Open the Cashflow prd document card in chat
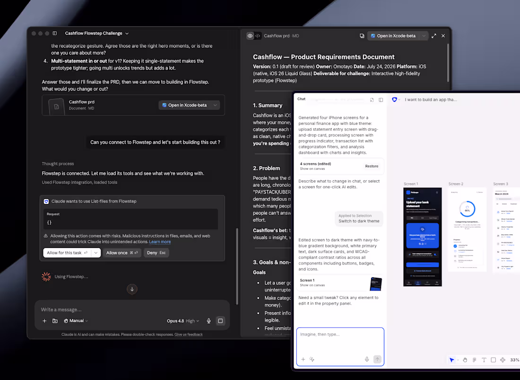 (133, 105)
